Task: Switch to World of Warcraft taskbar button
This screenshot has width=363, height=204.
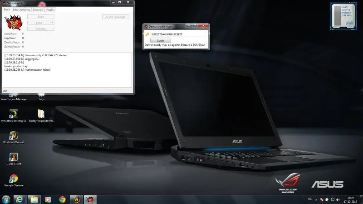Action: pos(76,199)
